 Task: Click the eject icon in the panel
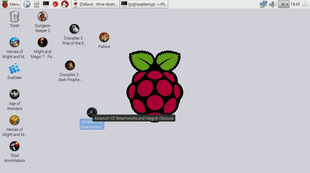tap(305, 4)
